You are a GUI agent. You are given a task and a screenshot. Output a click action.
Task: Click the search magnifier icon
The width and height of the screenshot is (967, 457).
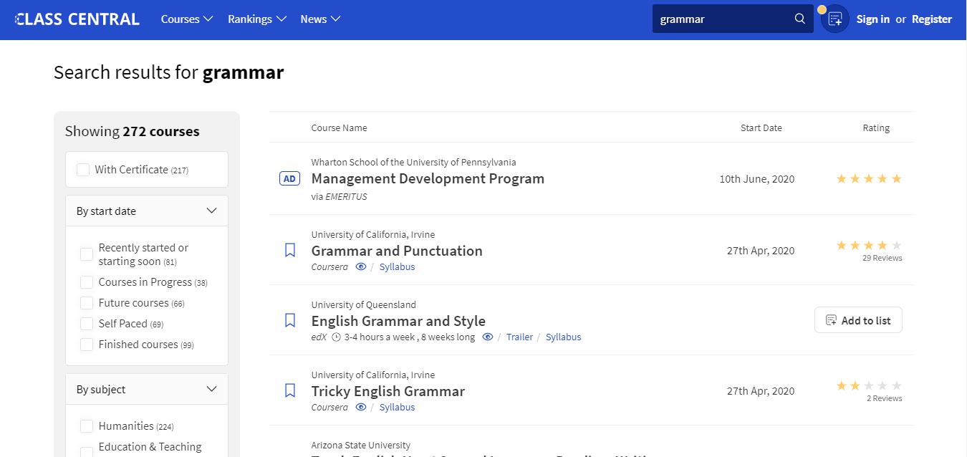click(800, 19)
